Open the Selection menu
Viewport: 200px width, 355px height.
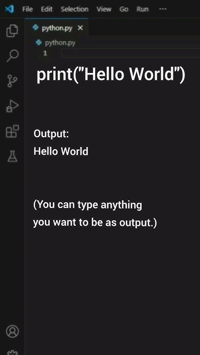coord(75,9)
